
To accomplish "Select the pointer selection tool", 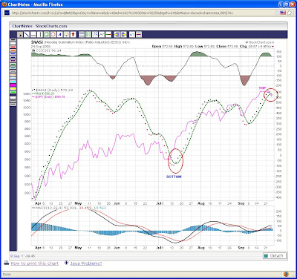I will 20,35.
